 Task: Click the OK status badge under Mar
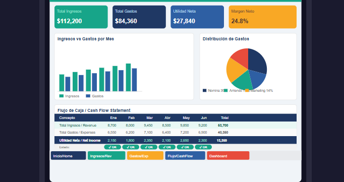pyautogui.click(x=149, y=147)
